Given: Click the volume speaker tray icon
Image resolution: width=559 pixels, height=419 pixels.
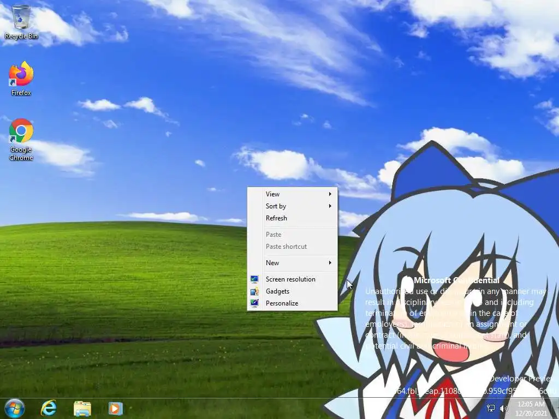Looking at the screenshot, I should coord(504,408).
